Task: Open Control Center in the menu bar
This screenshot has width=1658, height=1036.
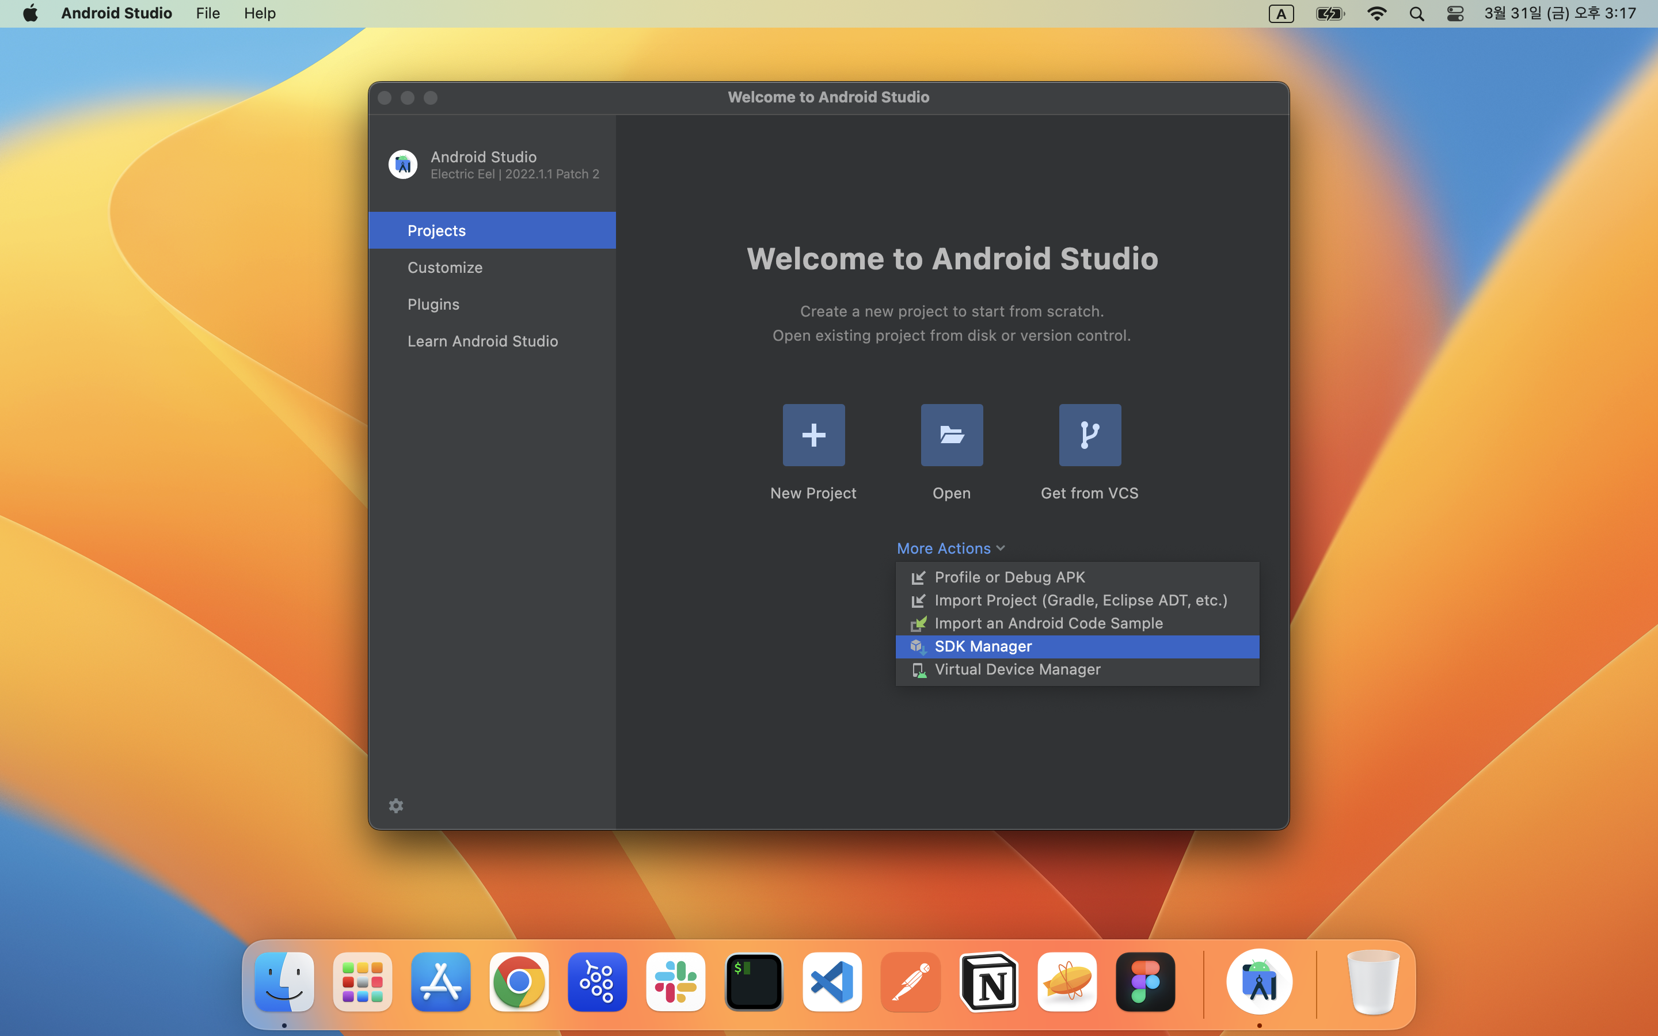Action: click(x=1455, y=14)
